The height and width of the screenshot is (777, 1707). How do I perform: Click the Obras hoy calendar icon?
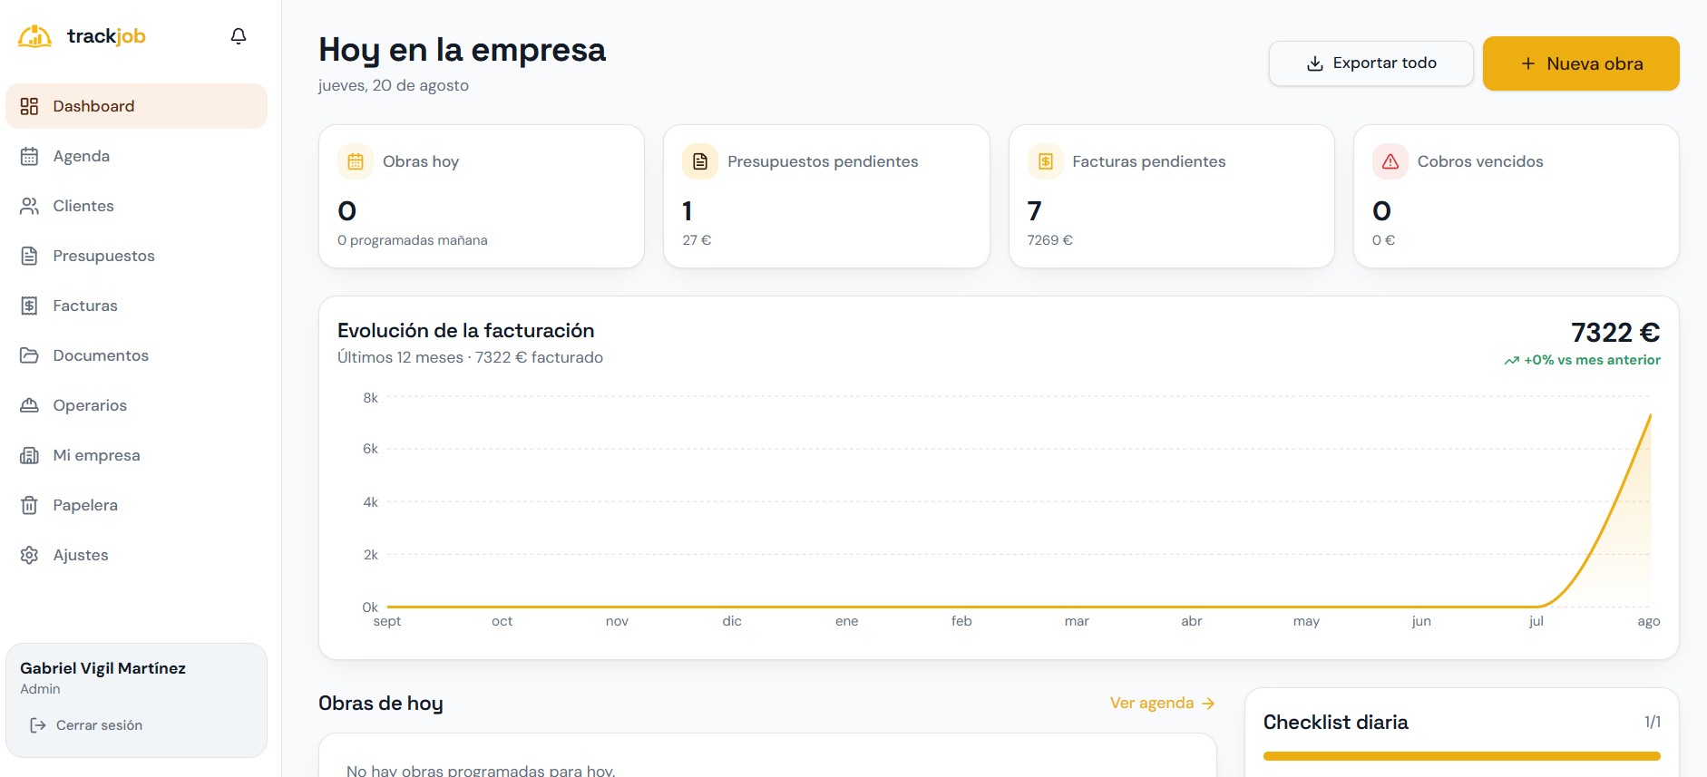click(x=356, y=161)
